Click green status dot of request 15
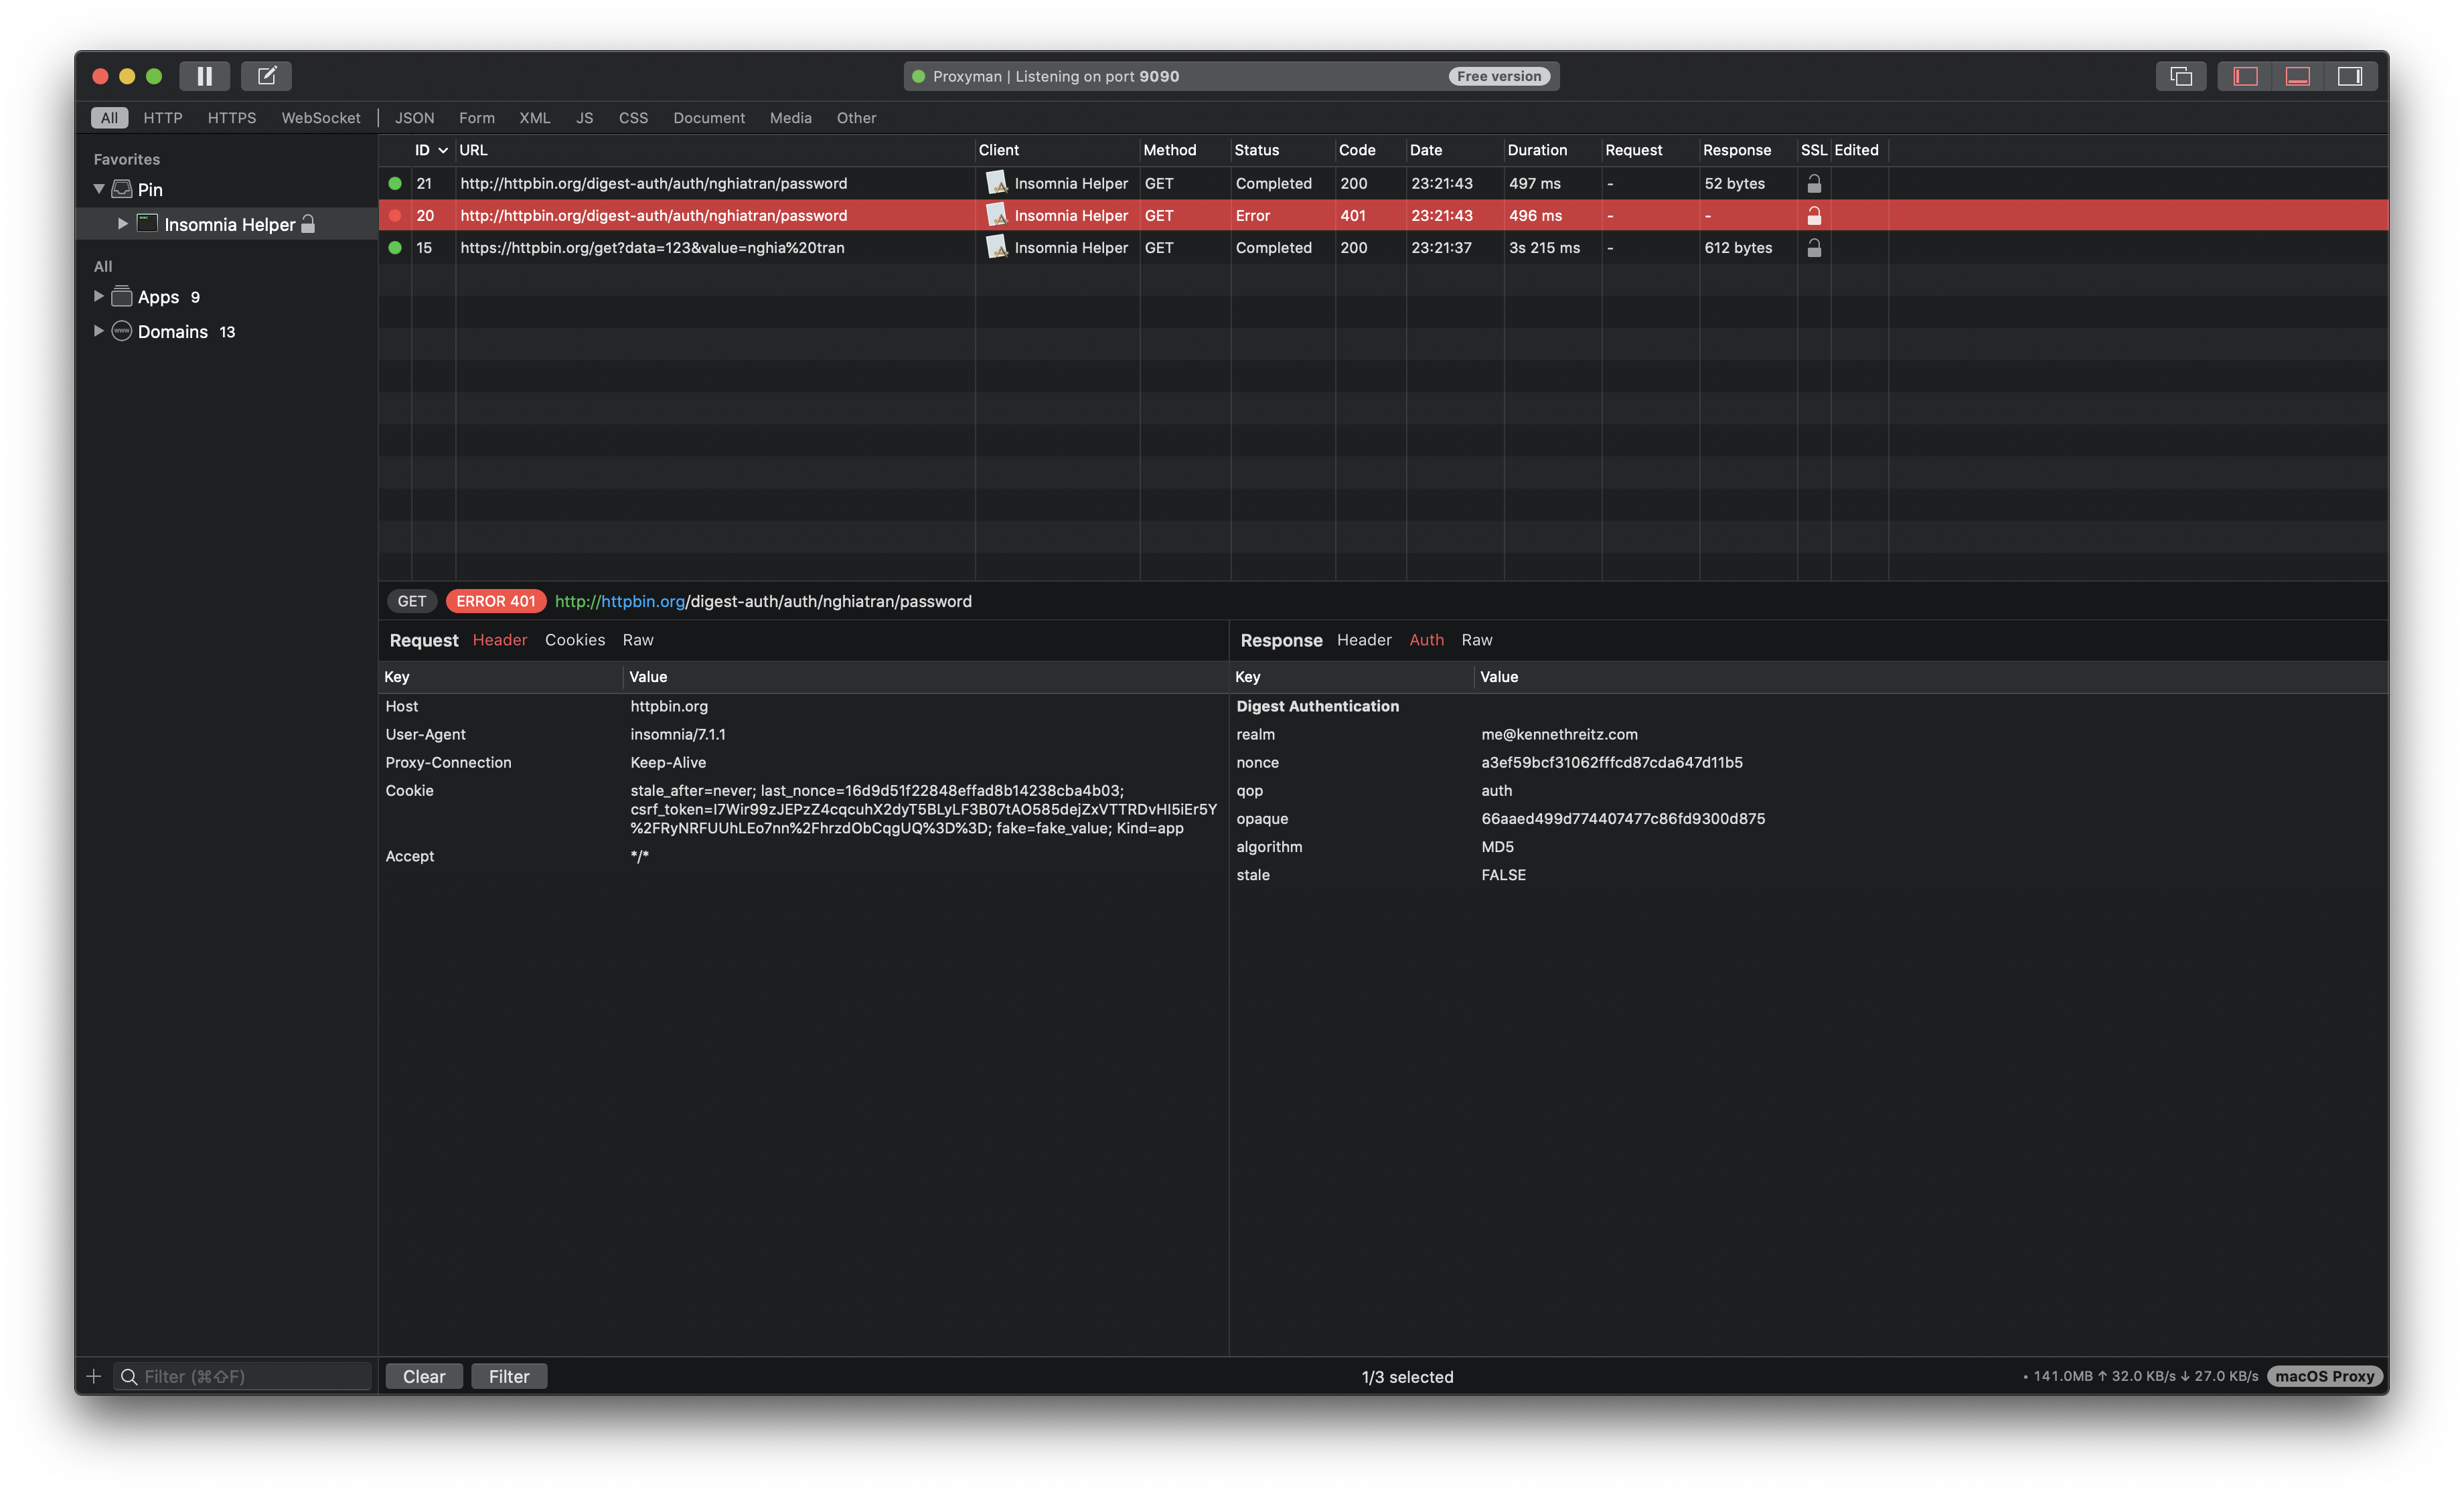The image size is (2464, 1494). tap(395, 247)
